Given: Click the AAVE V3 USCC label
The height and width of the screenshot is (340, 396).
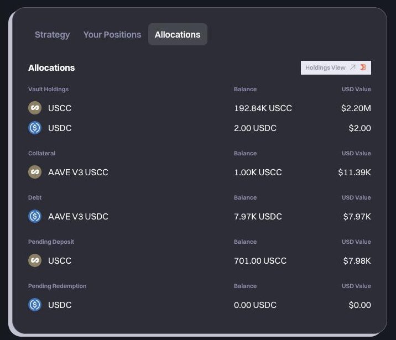Looking at the screenshot, I should (x=78, y=172).
